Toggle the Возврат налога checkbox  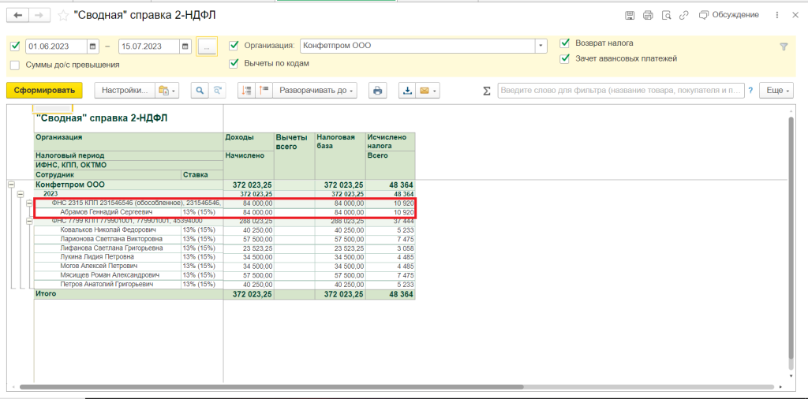565,43
